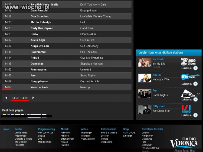
Task: Open Top 1000 Allertijden logo
Action: [188, 62]
